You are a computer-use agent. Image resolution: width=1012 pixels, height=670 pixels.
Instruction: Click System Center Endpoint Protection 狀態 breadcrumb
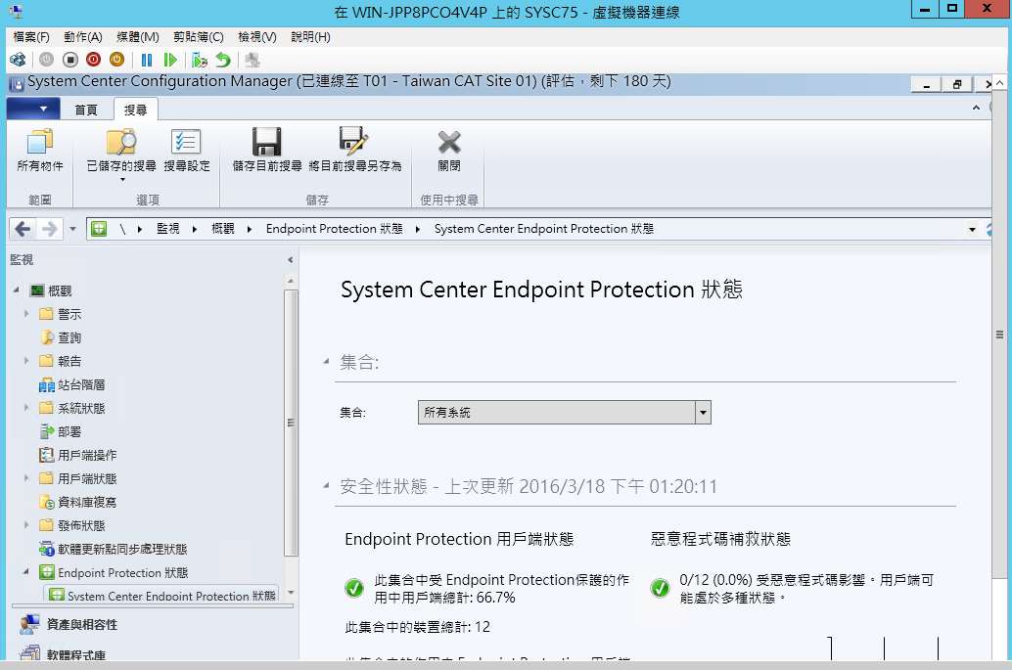coord(544,228)
